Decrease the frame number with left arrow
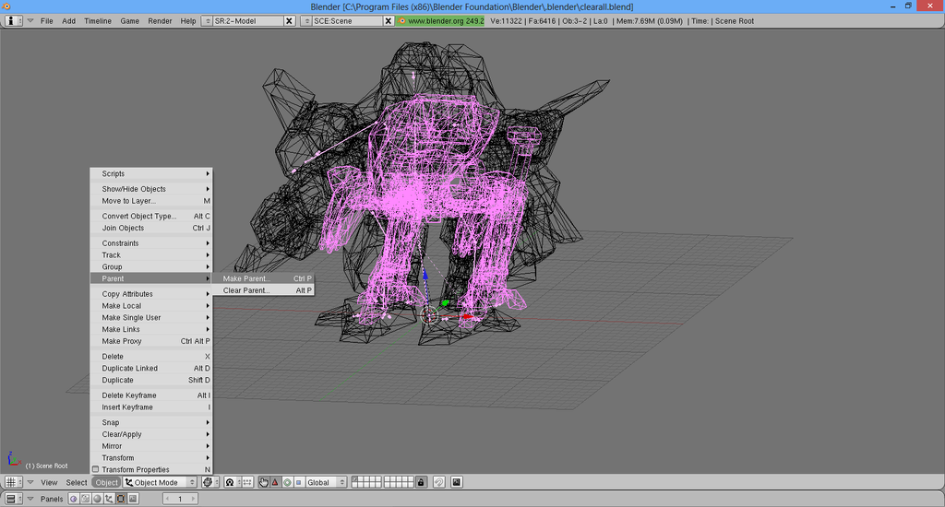945x507 pixels. [167, 499]
